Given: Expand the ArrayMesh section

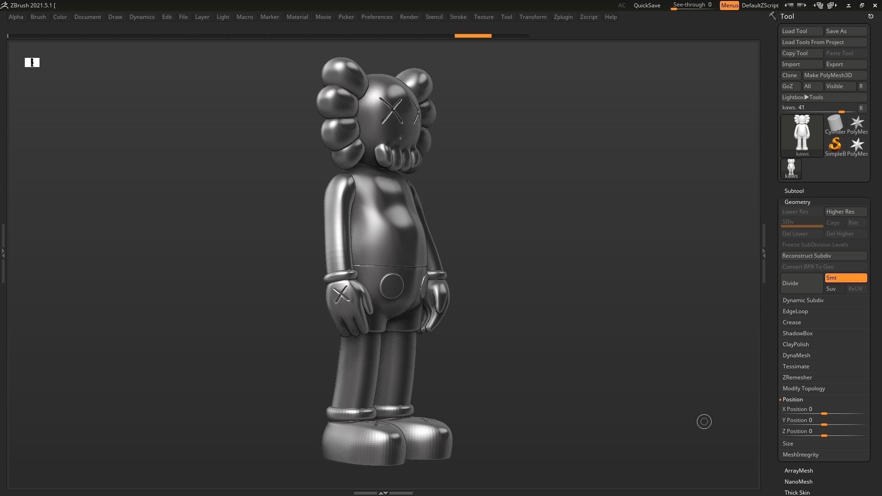Looking at the screenshot, I should [x=798, y=471].
